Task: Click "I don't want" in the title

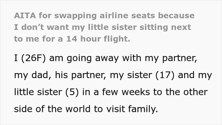Action: coord(42,27)
